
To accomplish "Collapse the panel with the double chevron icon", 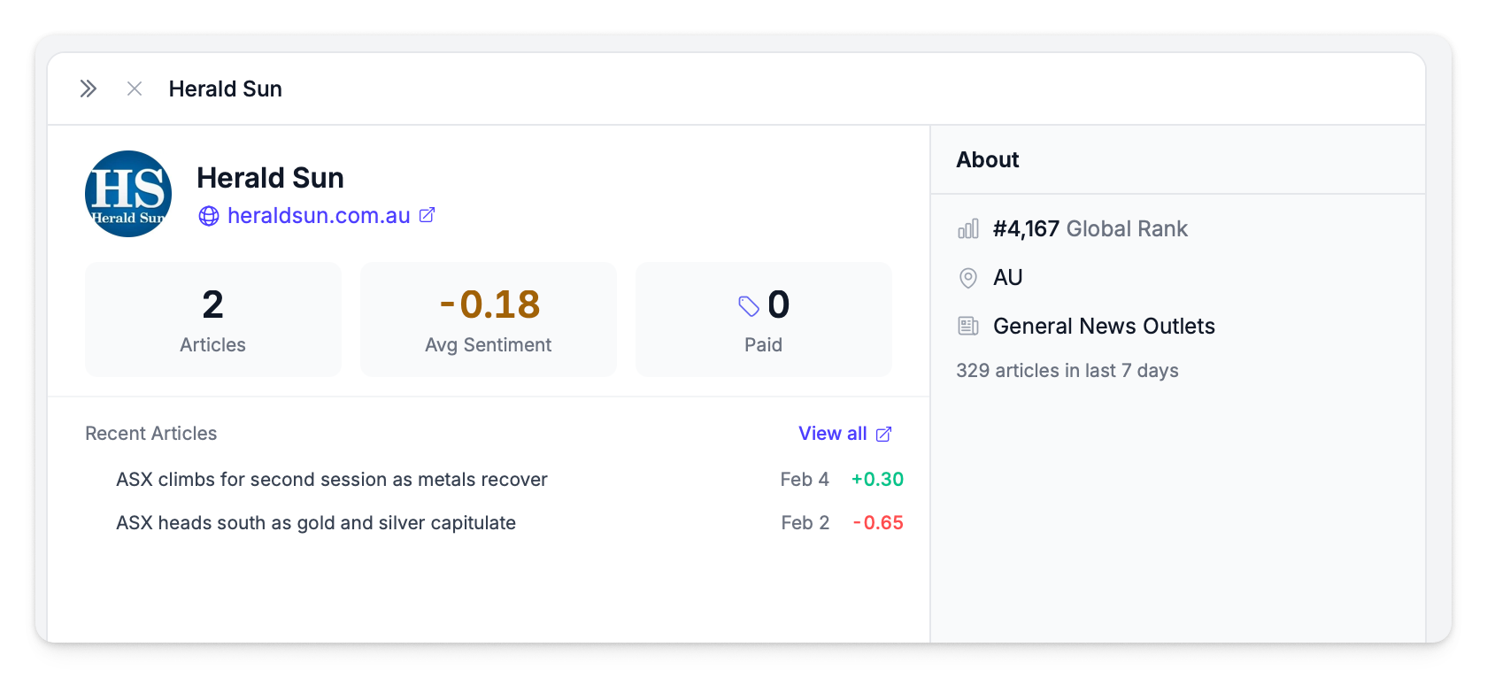I will [88, 89].
